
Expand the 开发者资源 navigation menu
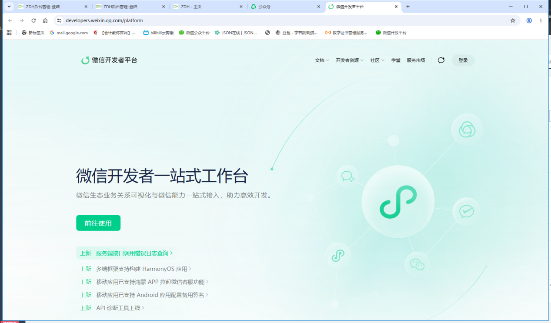pyautogui.click(x=350, y=60)
